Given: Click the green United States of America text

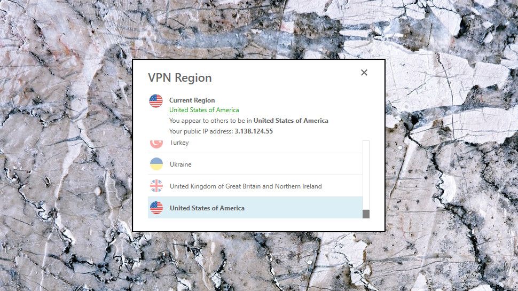Looking at the screenshot, I should pos(204,110).
